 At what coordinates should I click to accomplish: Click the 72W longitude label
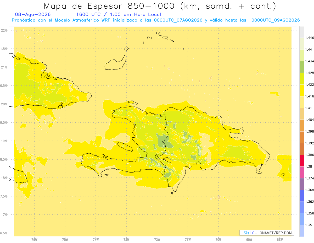tap(157, 240)
